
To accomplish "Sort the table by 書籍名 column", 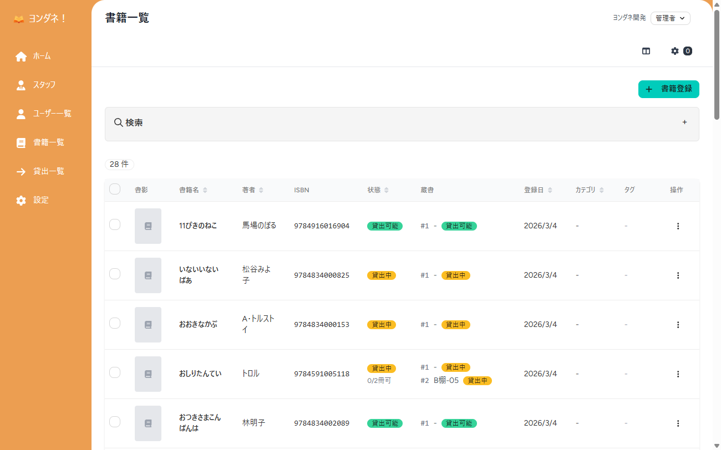I will pos(193,190).
